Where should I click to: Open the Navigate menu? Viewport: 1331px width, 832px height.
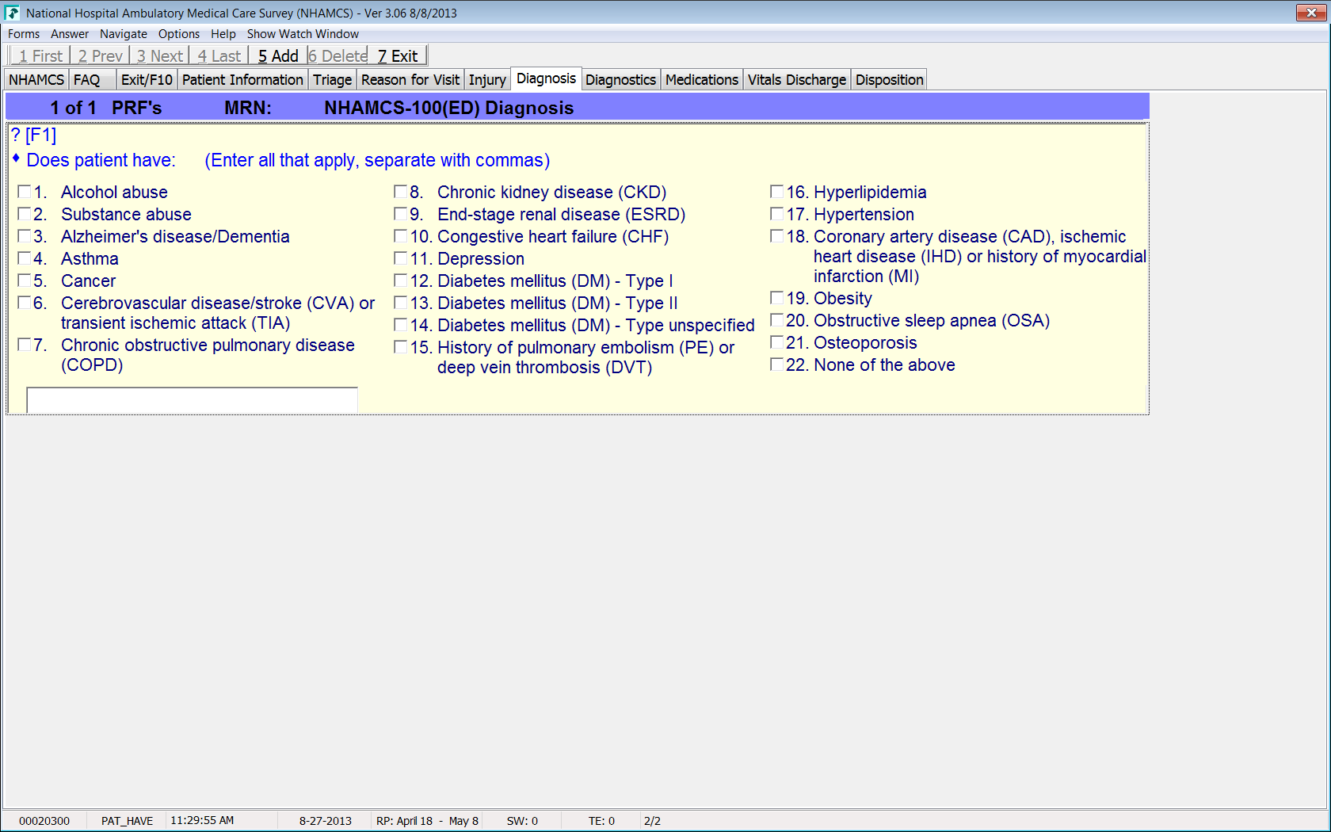[124, 34]
